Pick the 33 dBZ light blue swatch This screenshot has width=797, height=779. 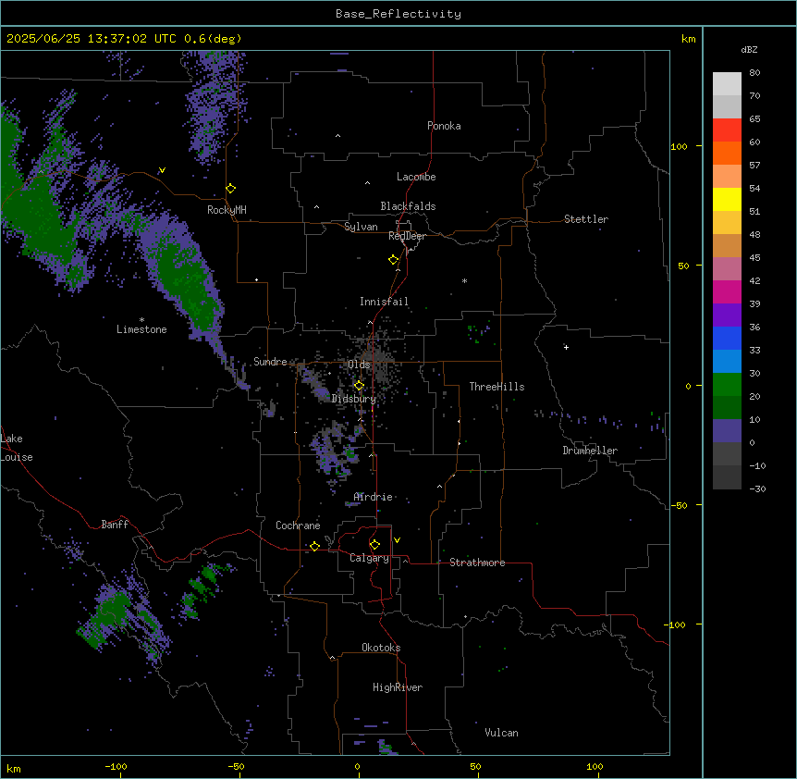point(727,361)
